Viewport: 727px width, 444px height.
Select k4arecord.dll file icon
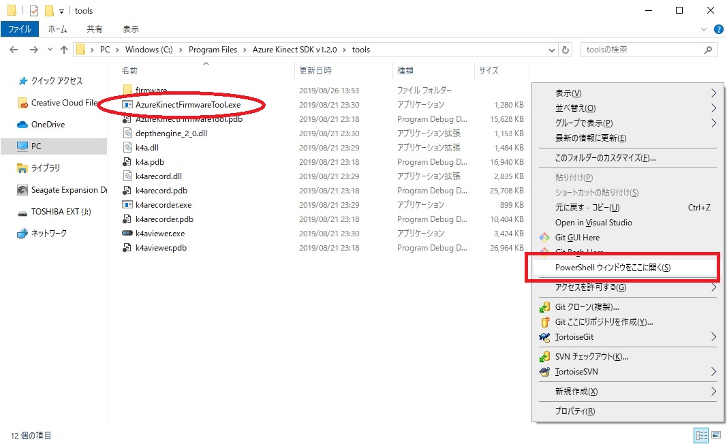127,176
